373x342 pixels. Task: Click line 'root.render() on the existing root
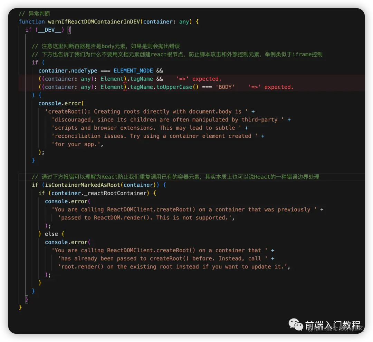[x=173, y=267]
